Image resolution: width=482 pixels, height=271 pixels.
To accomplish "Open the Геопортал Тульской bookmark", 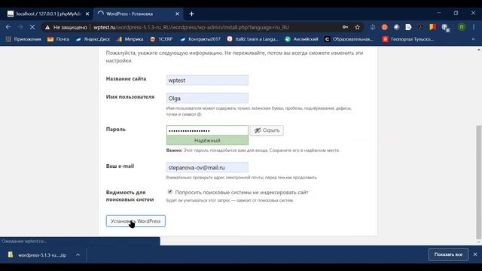I will 407,39.
